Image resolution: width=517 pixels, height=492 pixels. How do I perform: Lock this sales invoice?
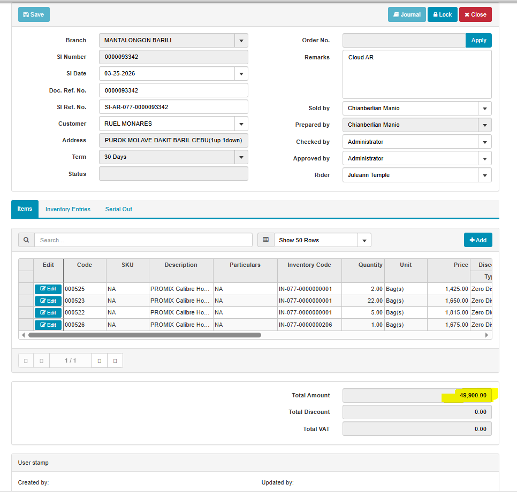(x=442, y=14)
